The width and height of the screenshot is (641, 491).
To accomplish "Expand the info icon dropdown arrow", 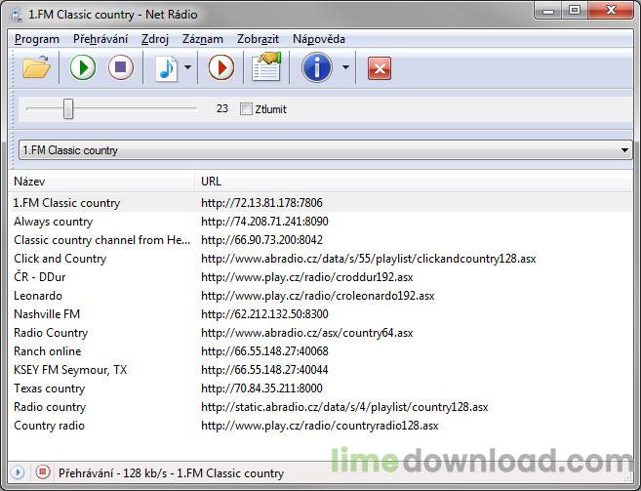I will [x=345, y=68].
